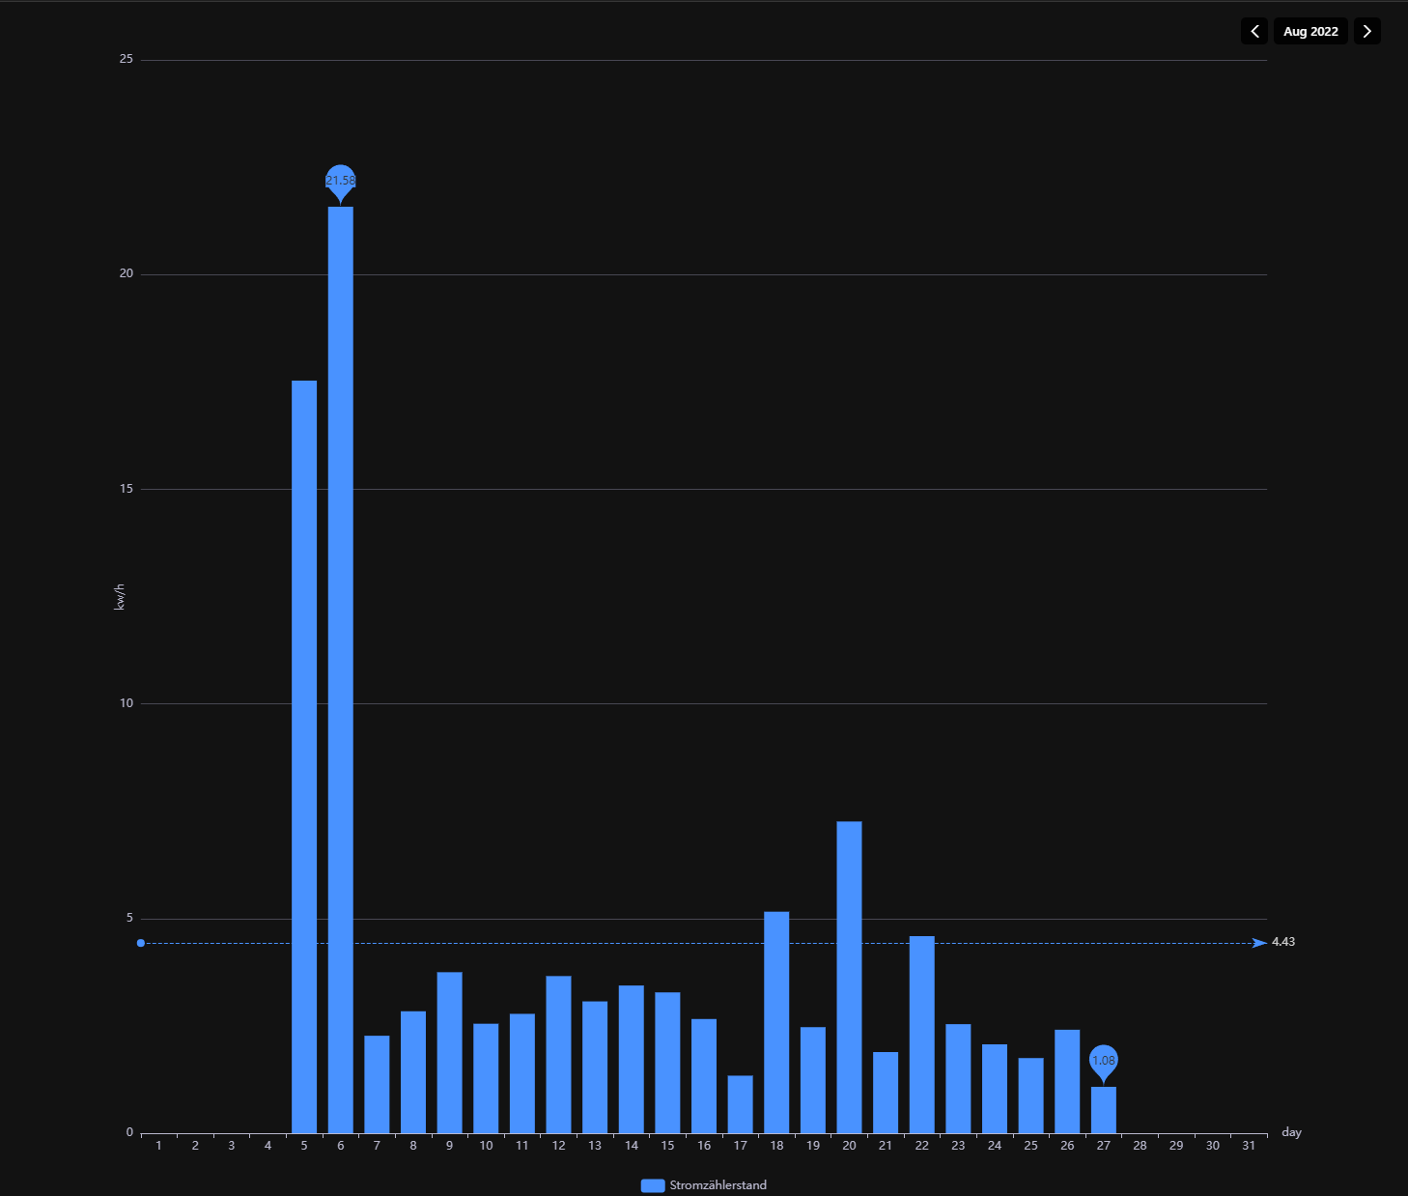This screenshot has height=1196, width=1408.
Task: Select the day 22 bar
Action: point(921,1035)
